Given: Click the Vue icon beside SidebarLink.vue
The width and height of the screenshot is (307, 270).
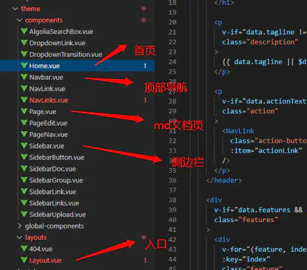Looking at the screenshot, I should (24, 192).
